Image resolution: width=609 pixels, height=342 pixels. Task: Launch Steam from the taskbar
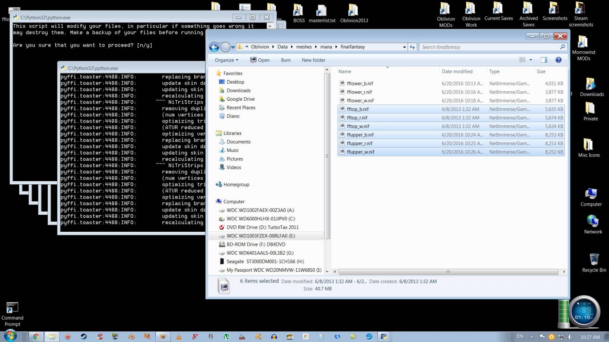tap(84, 336)
